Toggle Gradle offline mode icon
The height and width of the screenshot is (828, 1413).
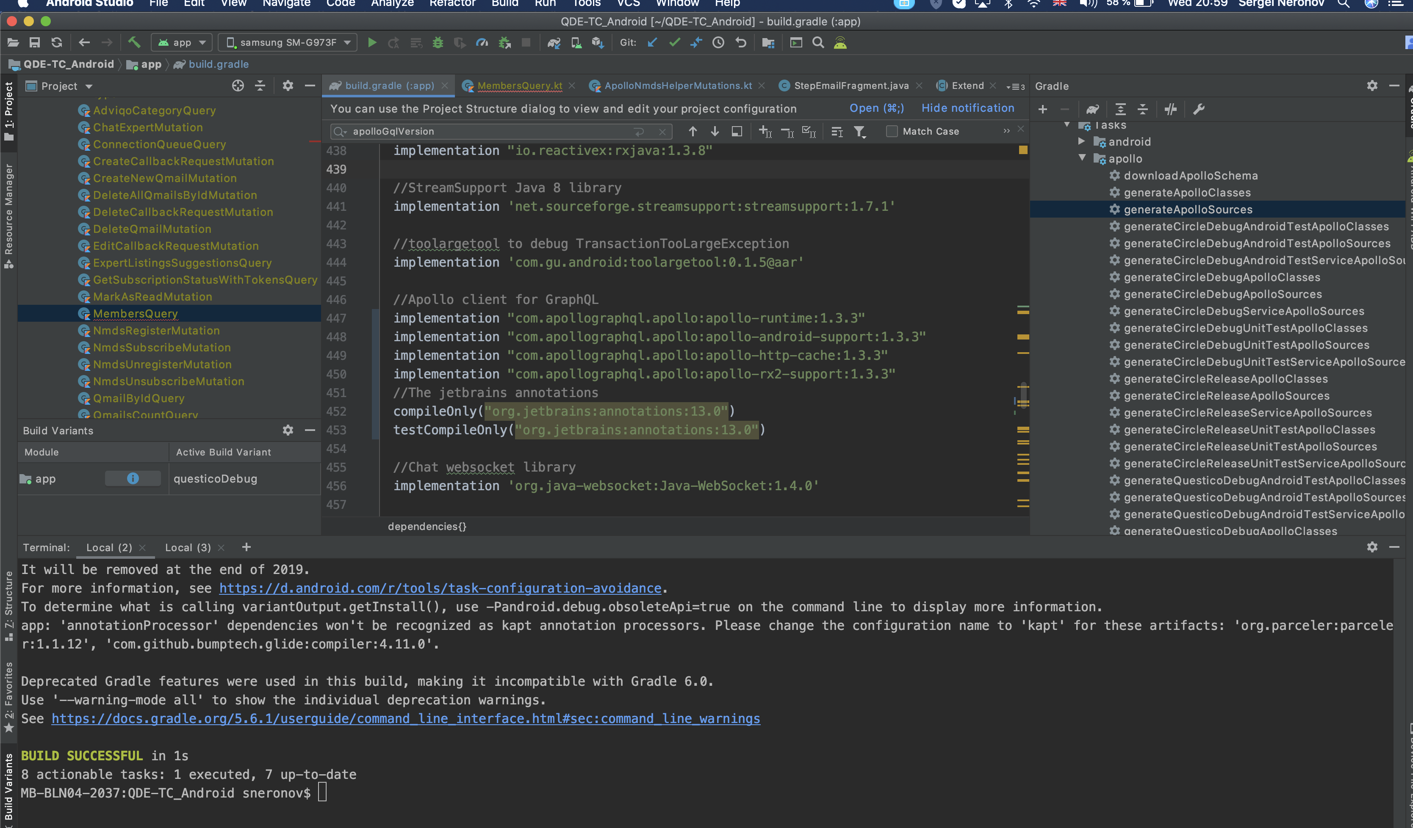point(1171,109)
